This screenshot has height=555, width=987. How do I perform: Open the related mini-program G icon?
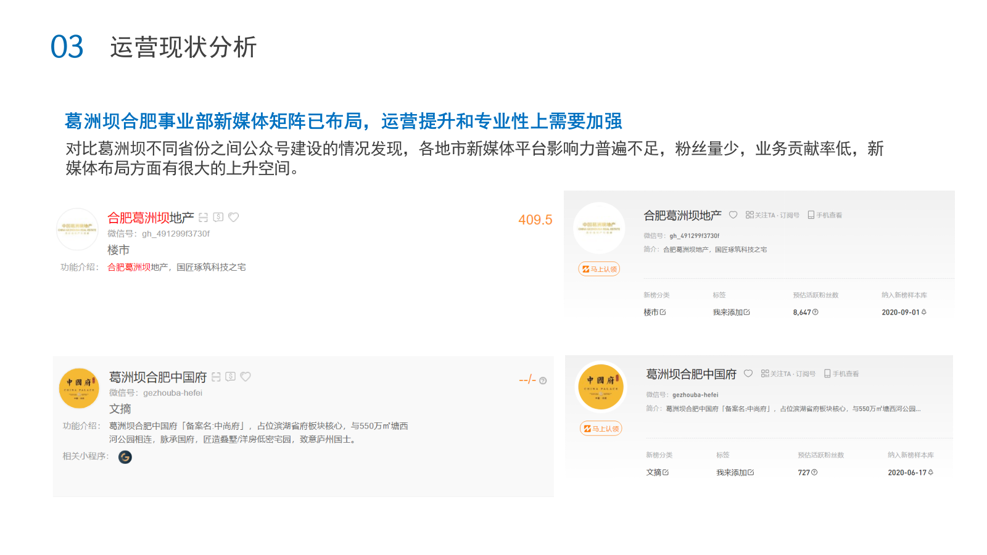coord(125,457)
